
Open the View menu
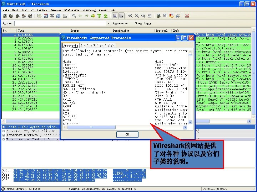click(x=24, y=10)
